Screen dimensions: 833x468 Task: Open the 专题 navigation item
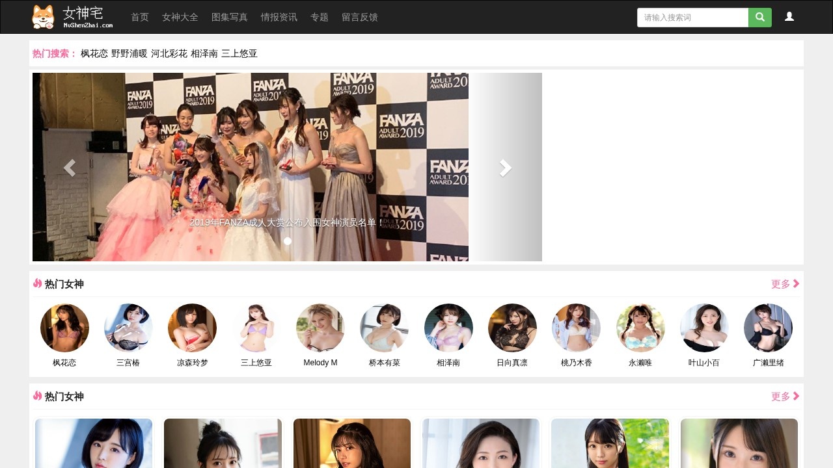tap(320, 17)
